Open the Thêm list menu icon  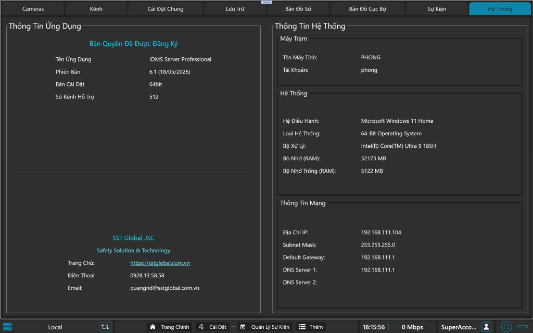[302, 327]
